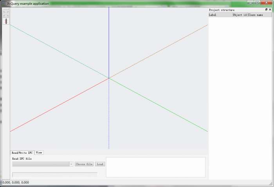
Task: Maximize the IfcQuery window
Action: pos(257,3)
